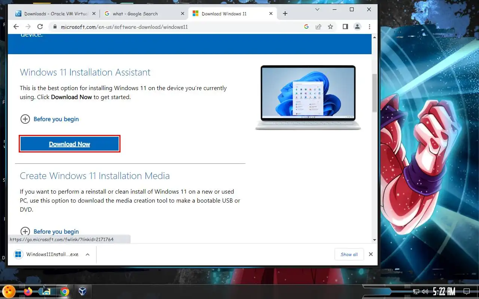Click the page vertical scrollbar thumb
The image size is (479, 299).
pyautogui.click(x=375, y=92)
